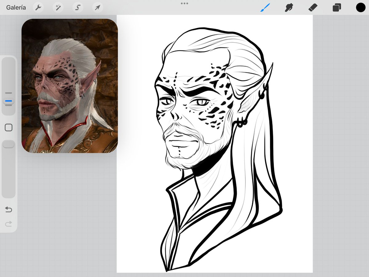
Task: Open the Adjustments magic wand menu
Action: [x=58, y=7]
